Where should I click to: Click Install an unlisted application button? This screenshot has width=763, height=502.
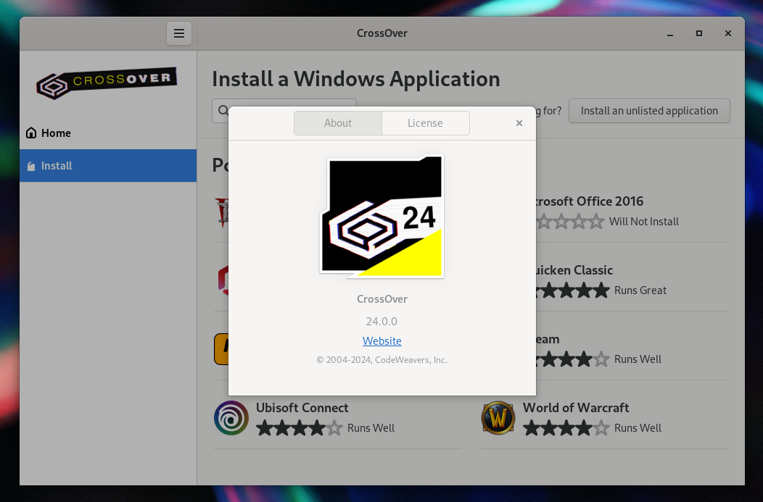pyautogui.click(x=649, y=111)
